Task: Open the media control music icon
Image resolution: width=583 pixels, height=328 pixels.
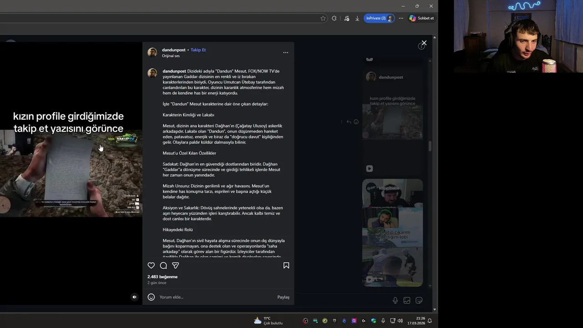Action: [x=347, y=18]
